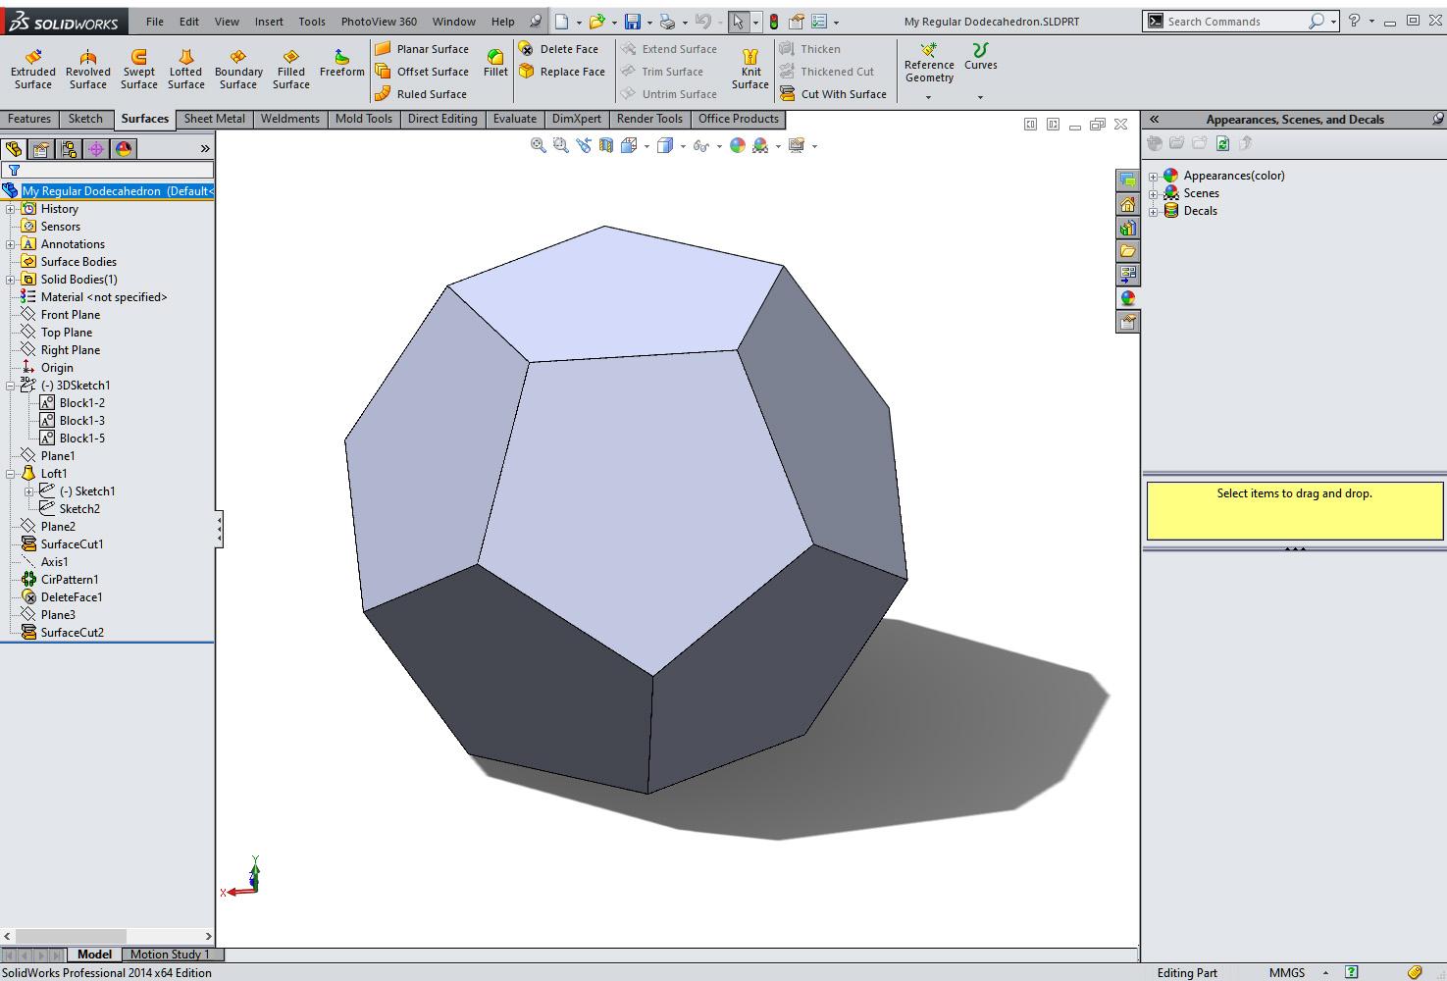Select the Extruded Surface tool
Viewport: 1447px width, 981px height.
(x=32, y=70)
